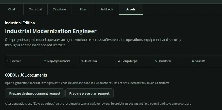Select step 6 Validate

click(x=206, y=61)
